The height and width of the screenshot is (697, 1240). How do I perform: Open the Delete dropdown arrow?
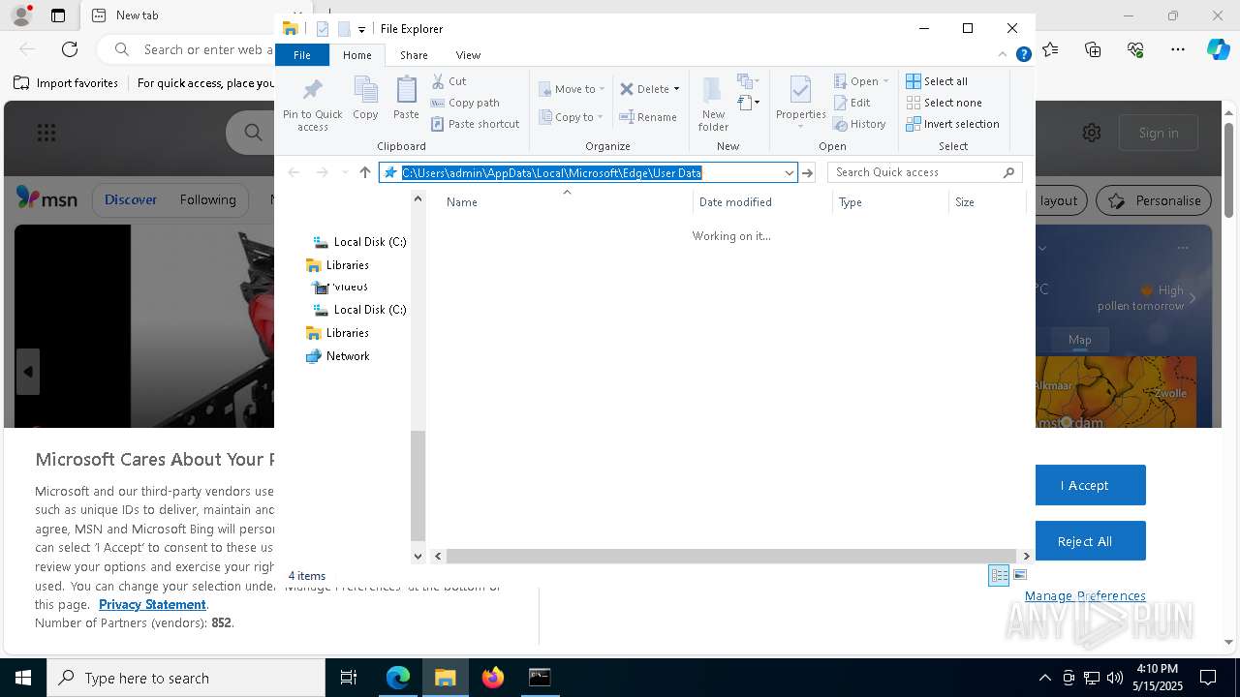(676, 89)
